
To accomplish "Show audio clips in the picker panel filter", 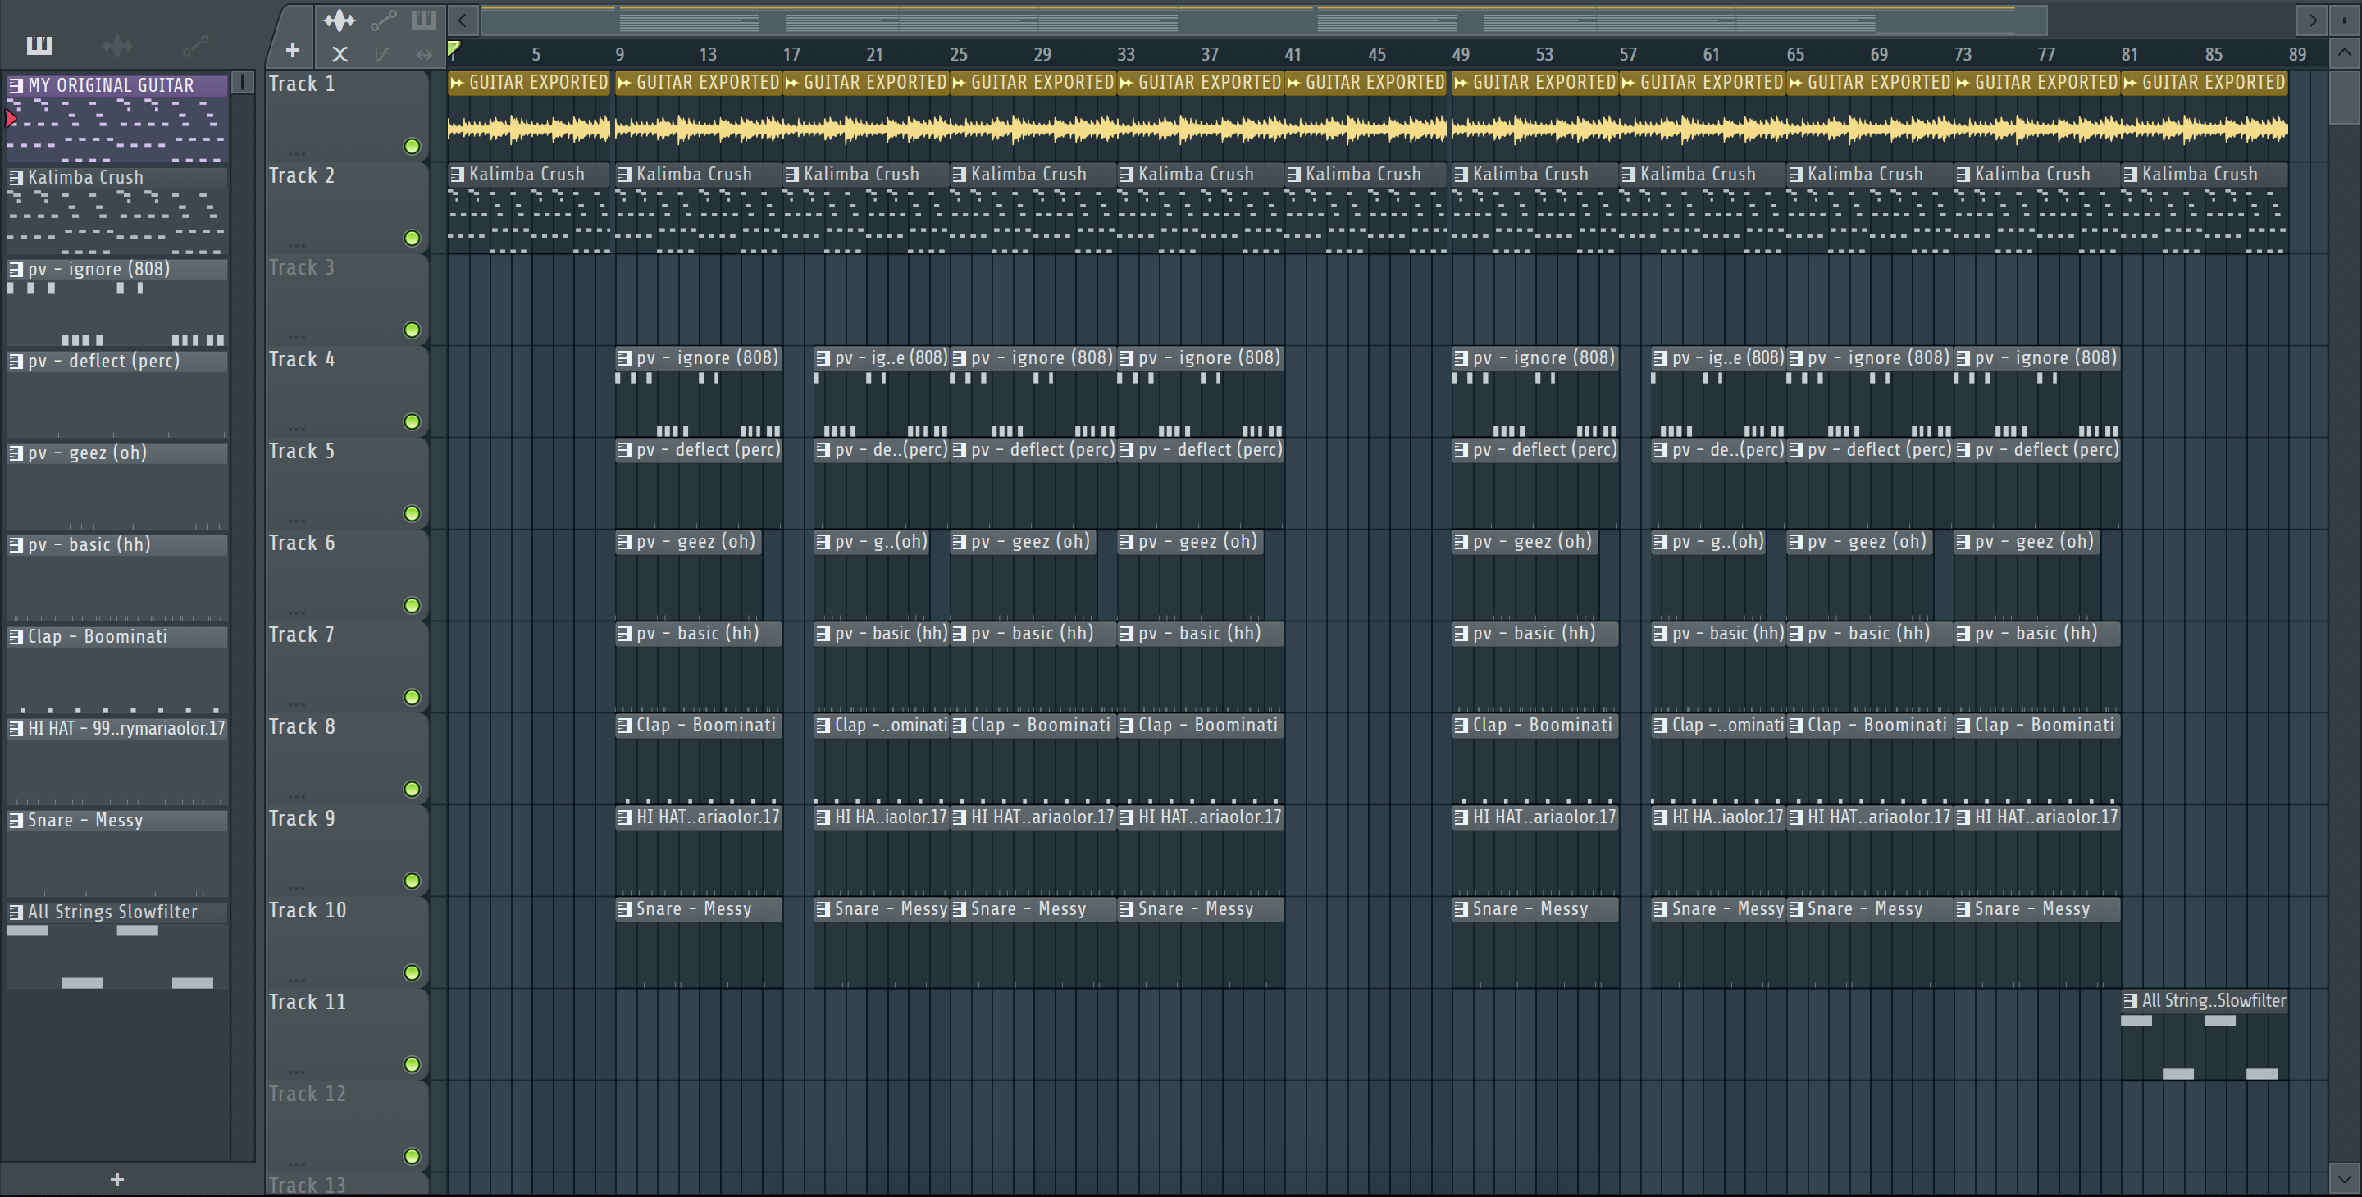I will pyautogui.click(x=117, y=45).
